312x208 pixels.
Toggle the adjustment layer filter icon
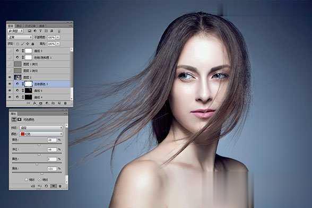(x=35, y=31)
